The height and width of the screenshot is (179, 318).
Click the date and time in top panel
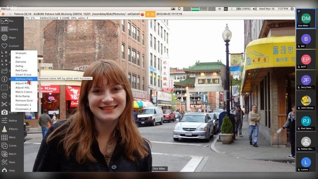point(273,9)
